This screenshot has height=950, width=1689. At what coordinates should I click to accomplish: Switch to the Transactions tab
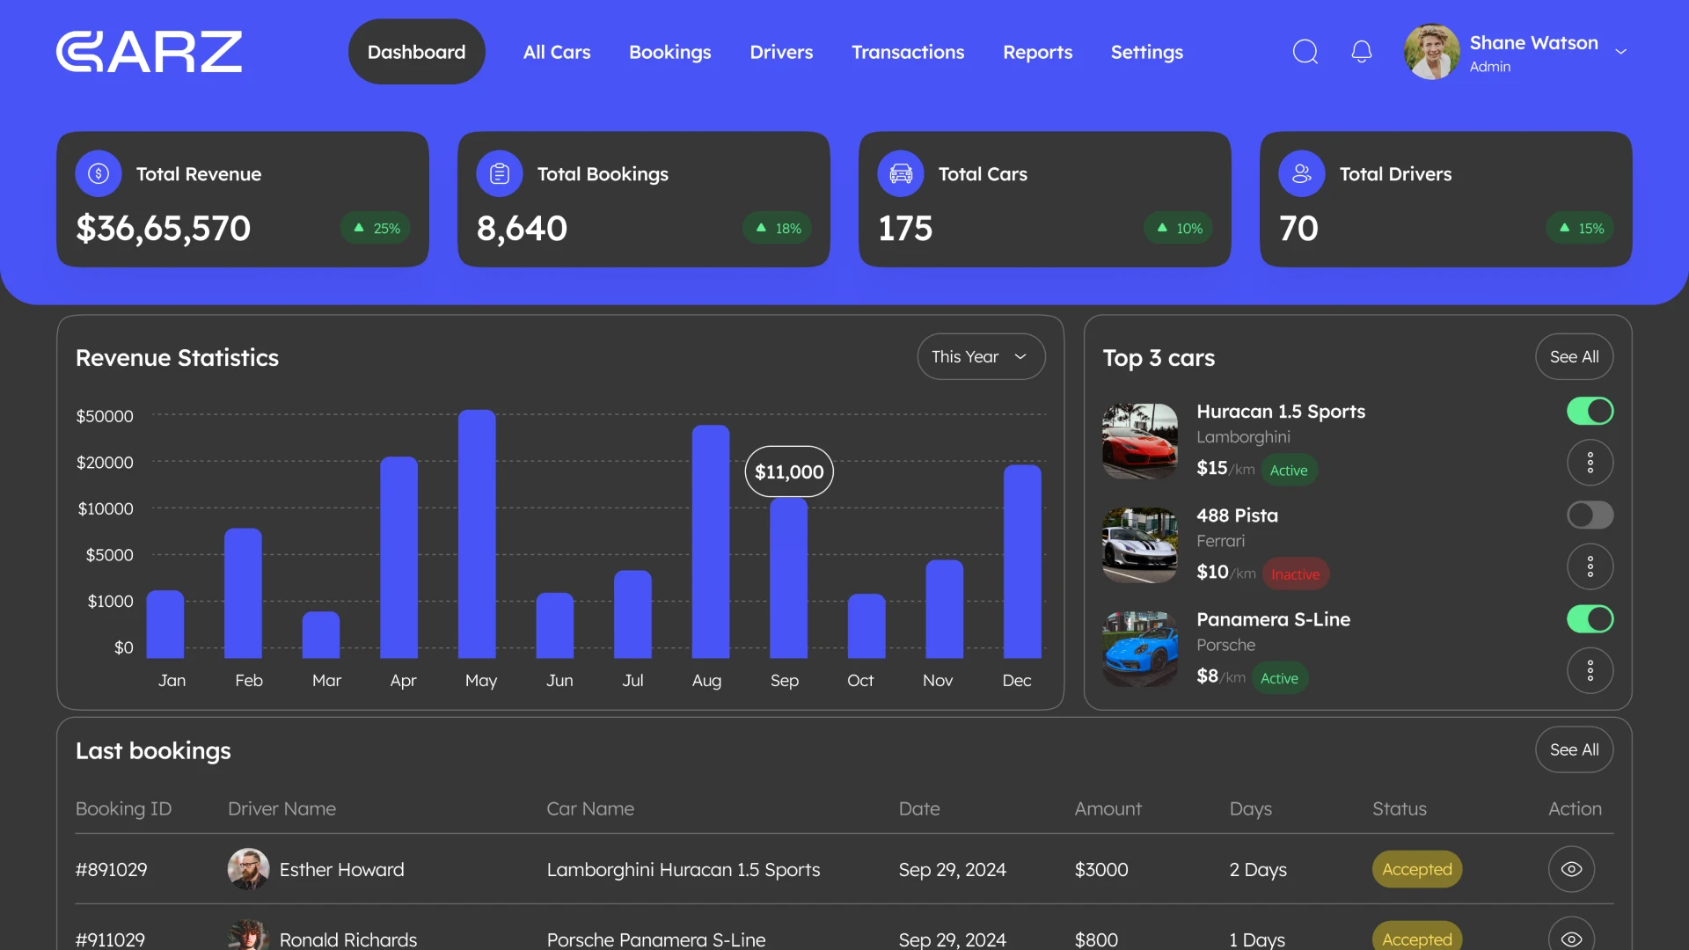pos(908,52)
